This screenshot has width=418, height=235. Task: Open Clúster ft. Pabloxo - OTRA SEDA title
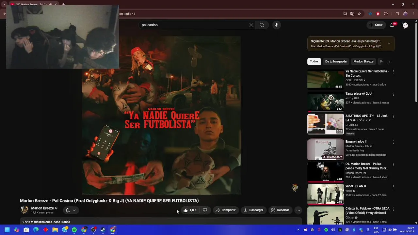(x=367, y=211)
